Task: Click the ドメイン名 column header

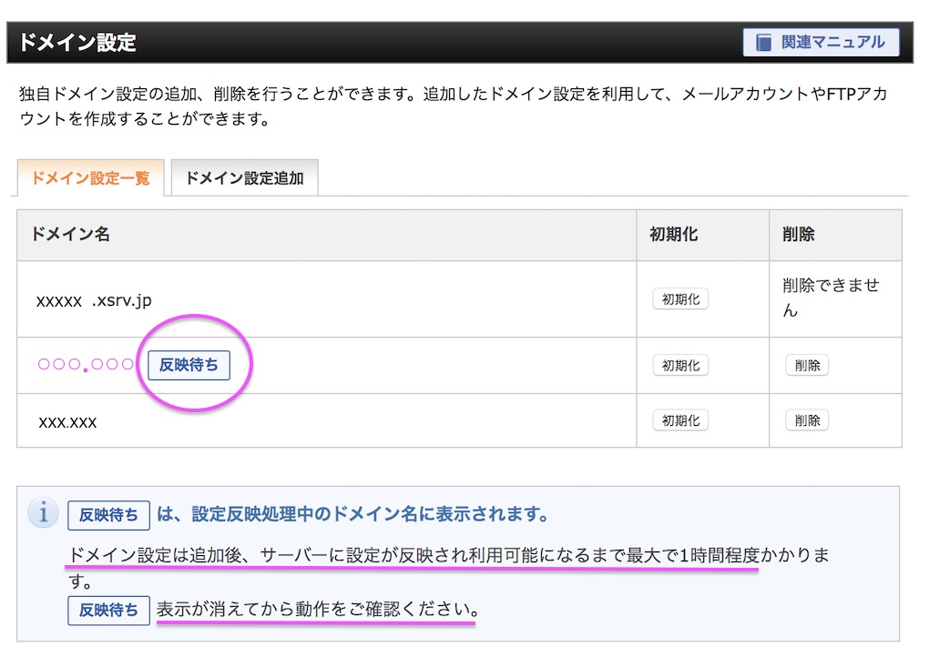Action: click(x=327, y=235)
